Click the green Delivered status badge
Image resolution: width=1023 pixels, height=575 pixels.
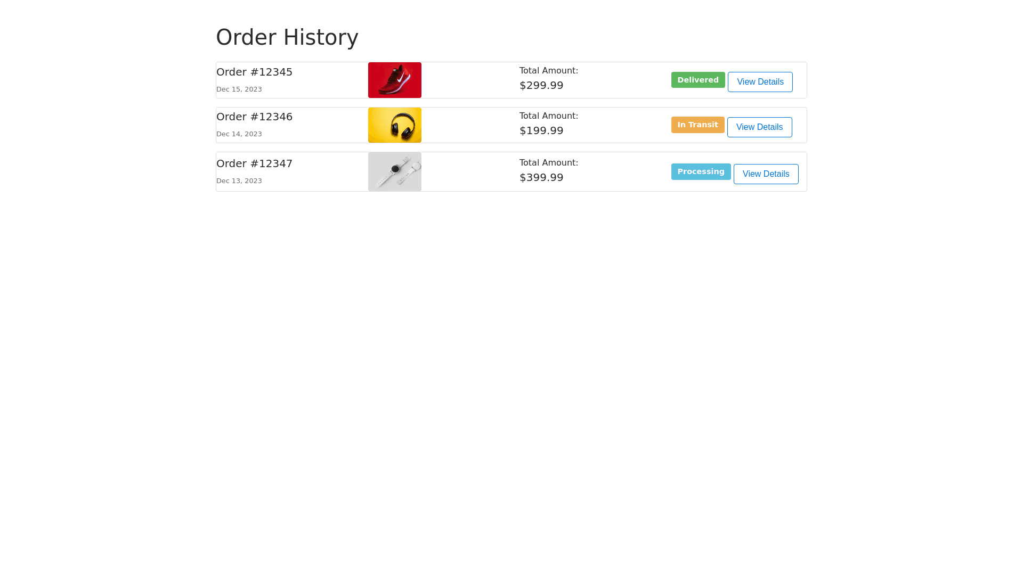[x=697, y=80]
